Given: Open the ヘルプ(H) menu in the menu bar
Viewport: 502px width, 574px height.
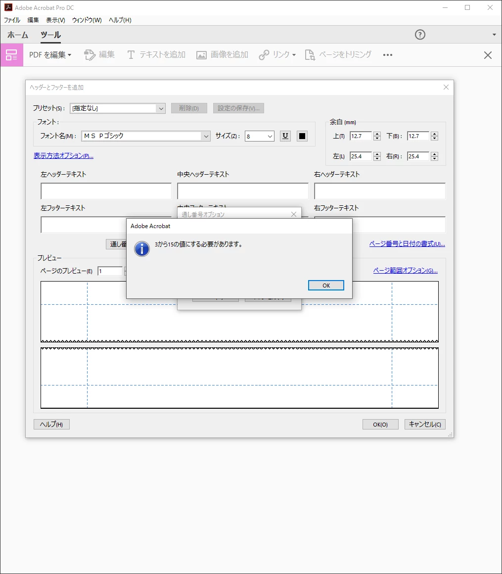Looking at the screenshot, I should [120, 20].
